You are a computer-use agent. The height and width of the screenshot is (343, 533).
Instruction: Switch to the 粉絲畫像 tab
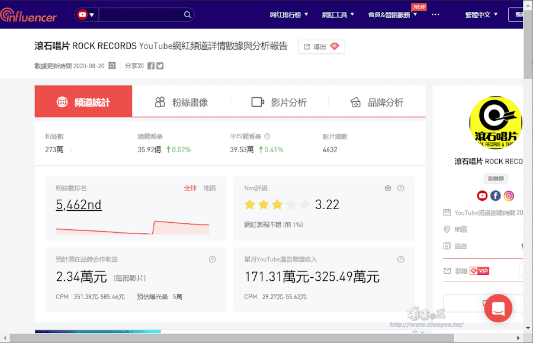181,102
